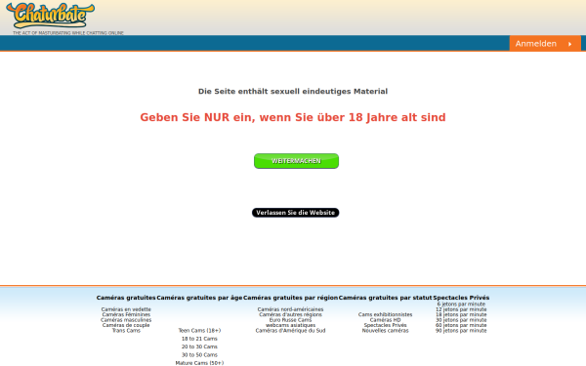Click the tagline under the logo

68,33
